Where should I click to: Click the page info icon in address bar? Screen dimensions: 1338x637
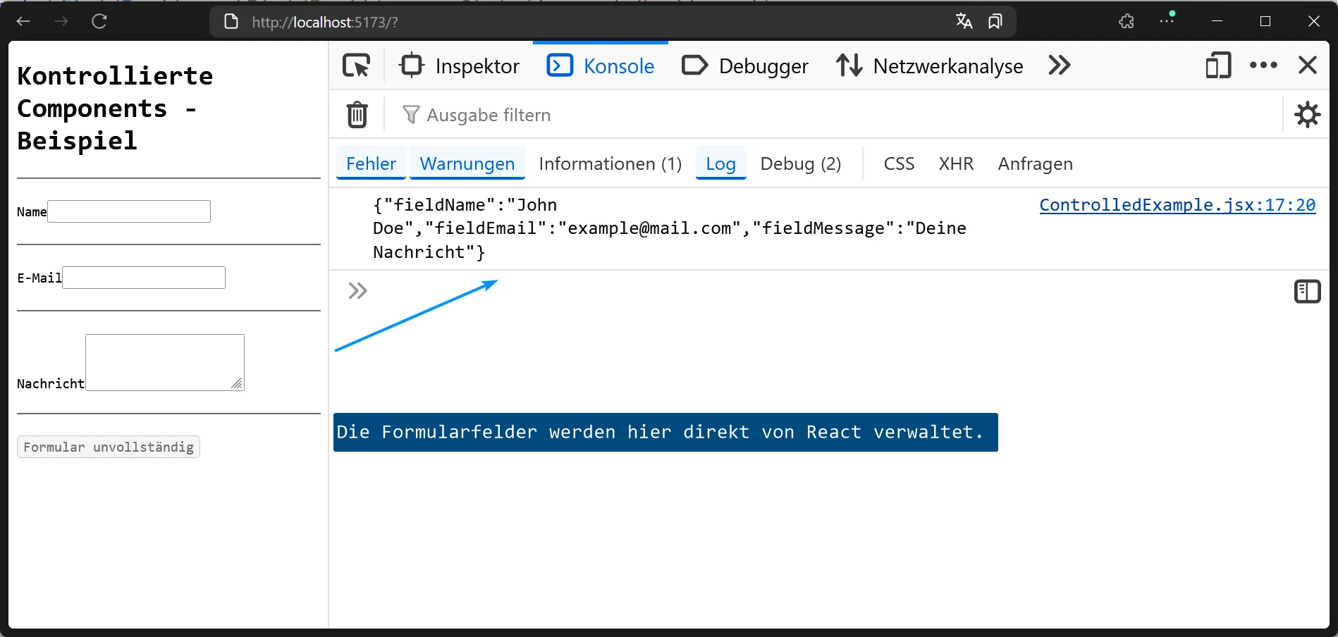tap(231, 22)
